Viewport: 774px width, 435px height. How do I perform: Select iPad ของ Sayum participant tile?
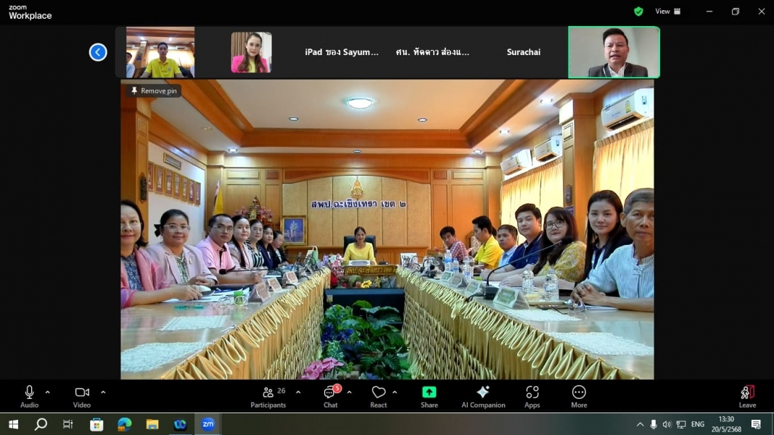(342, 52)
